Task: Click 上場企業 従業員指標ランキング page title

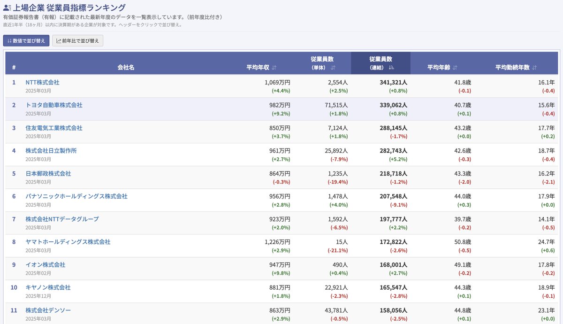Action: 69,8
